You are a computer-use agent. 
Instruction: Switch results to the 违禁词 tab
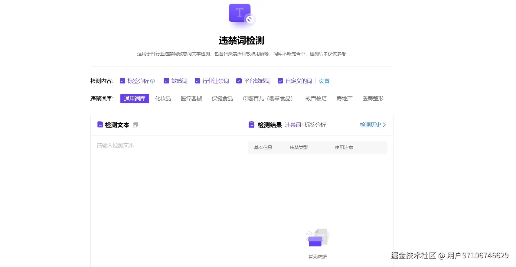[x=293, y=125]
